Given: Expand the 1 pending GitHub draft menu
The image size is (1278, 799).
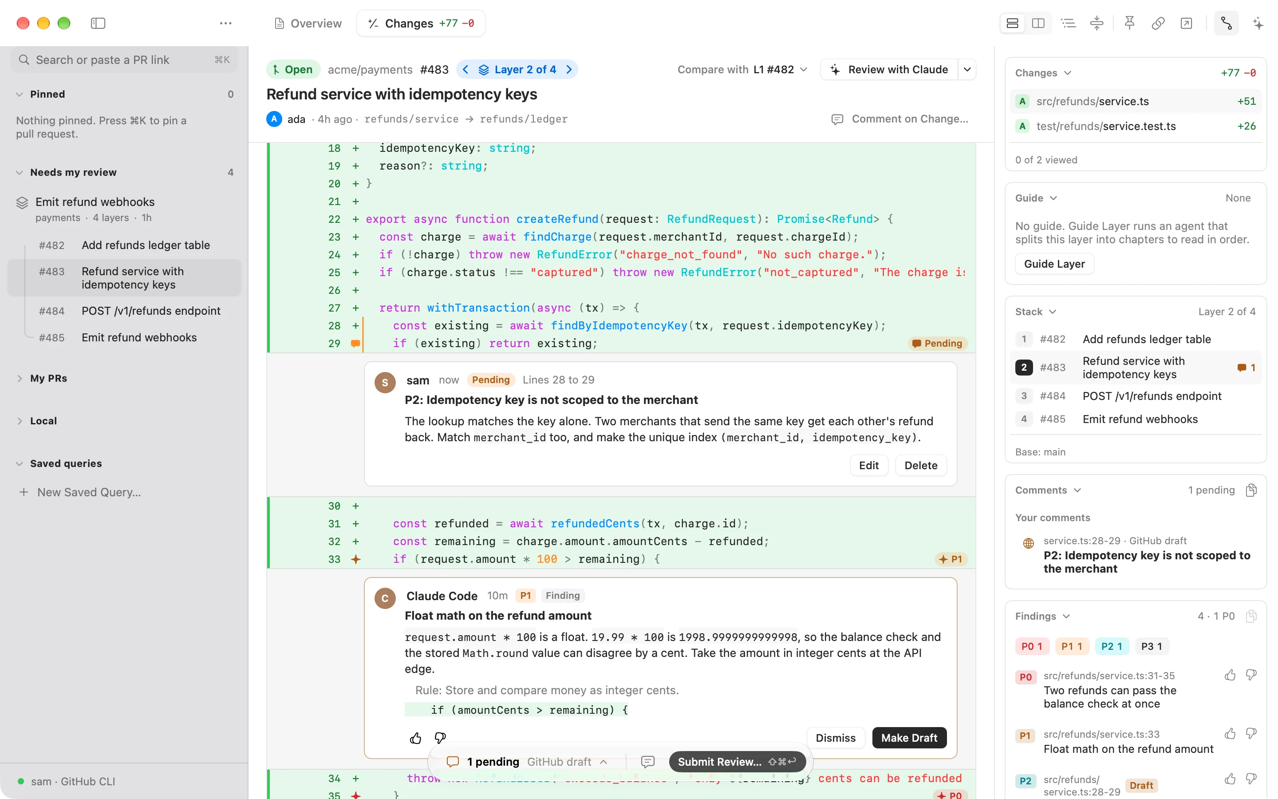Looking at the screenshot, I should click(x=527, y=761).
